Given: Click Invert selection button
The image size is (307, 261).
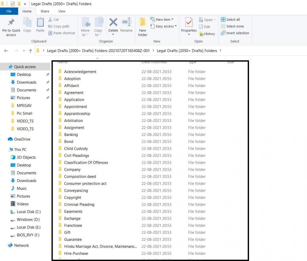Looking at the screenshot, I should (235, 33).
